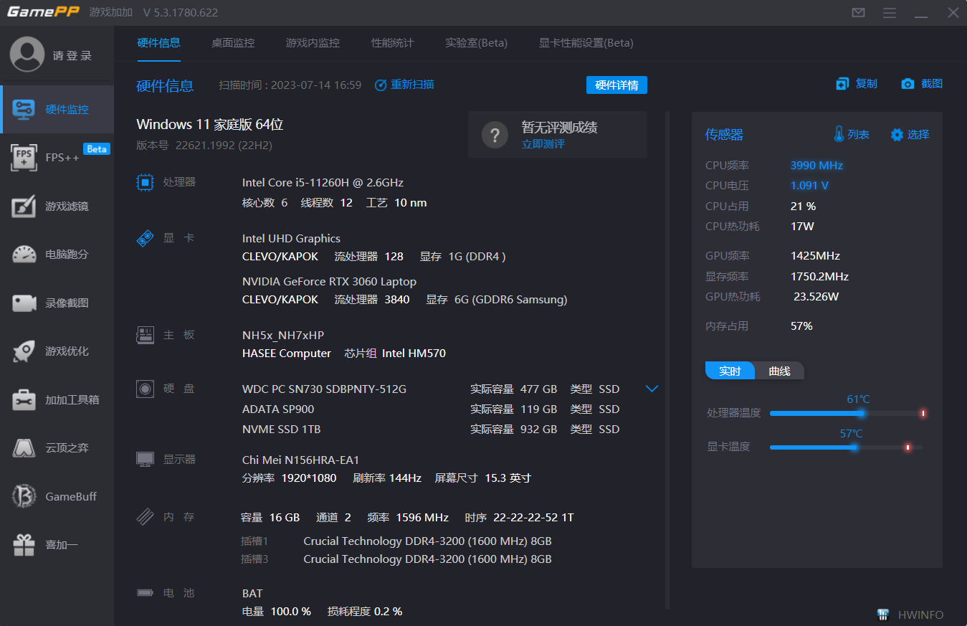
Task: Switch to the 桌面监控 tab
Action: pyautogui.click(x=233, y=43)
